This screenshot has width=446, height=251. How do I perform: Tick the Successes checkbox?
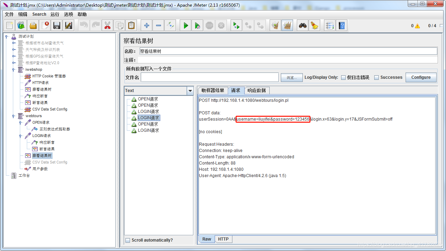click(x=376, y=77)
